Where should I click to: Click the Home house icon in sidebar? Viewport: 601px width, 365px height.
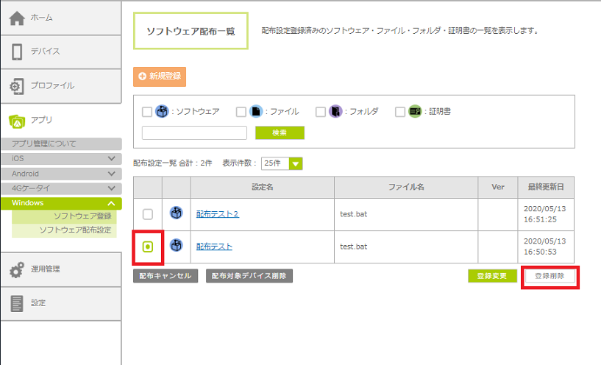click(x=17, y=18)
